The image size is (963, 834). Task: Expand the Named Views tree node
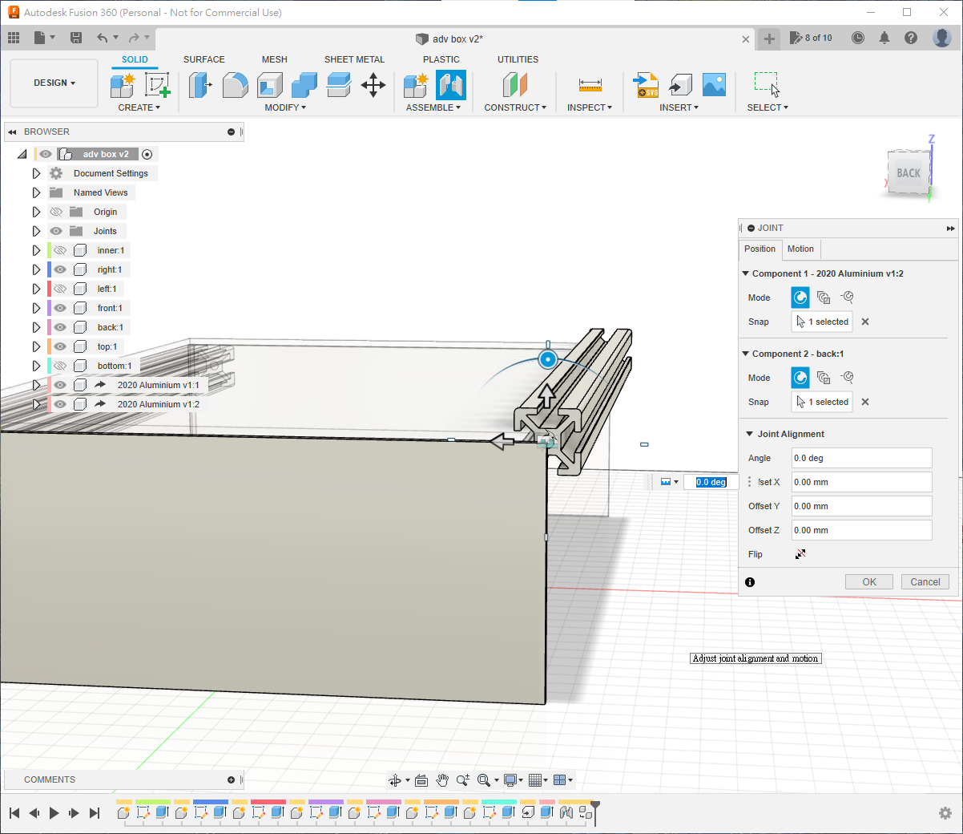[36, 192]
